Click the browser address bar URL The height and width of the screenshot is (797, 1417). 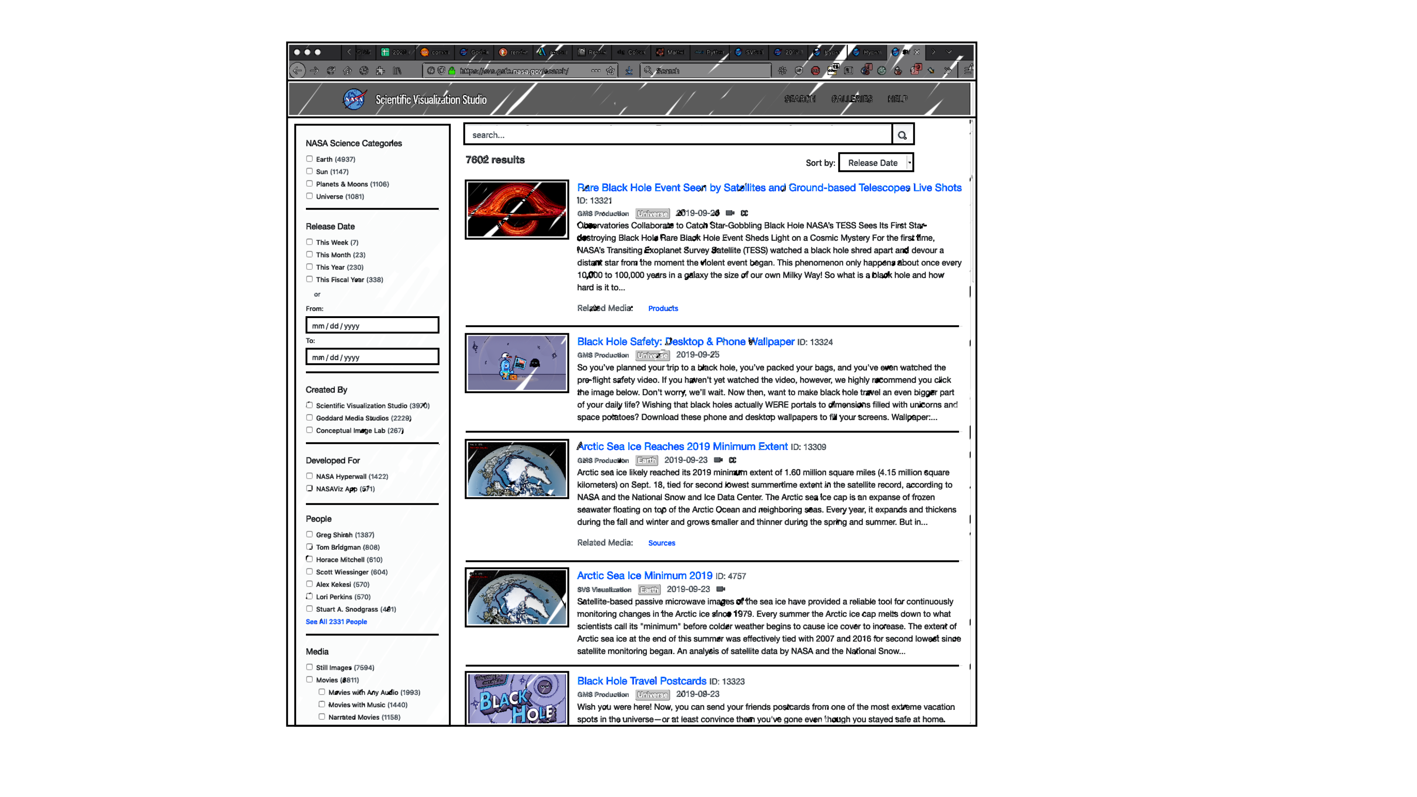click(x=520, y=70)
